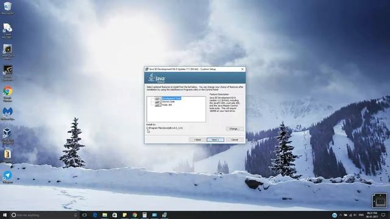
Task: Open the volume tray icon
Action: click(355, 215)
